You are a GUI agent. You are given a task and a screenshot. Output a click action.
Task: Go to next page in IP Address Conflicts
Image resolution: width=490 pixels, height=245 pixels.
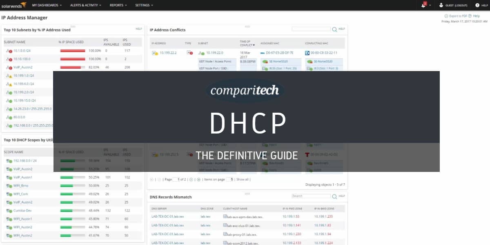(x=191, y=179)
